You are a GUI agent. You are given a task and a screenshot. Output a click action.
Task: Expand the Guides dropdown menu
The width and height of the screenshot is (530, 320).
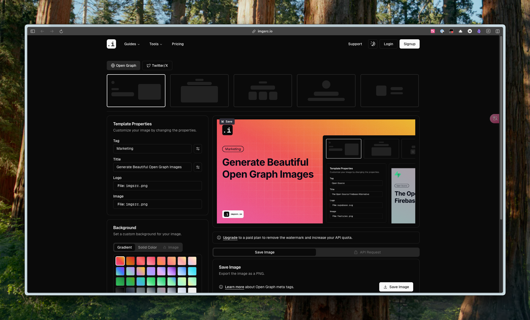point(132,44)
